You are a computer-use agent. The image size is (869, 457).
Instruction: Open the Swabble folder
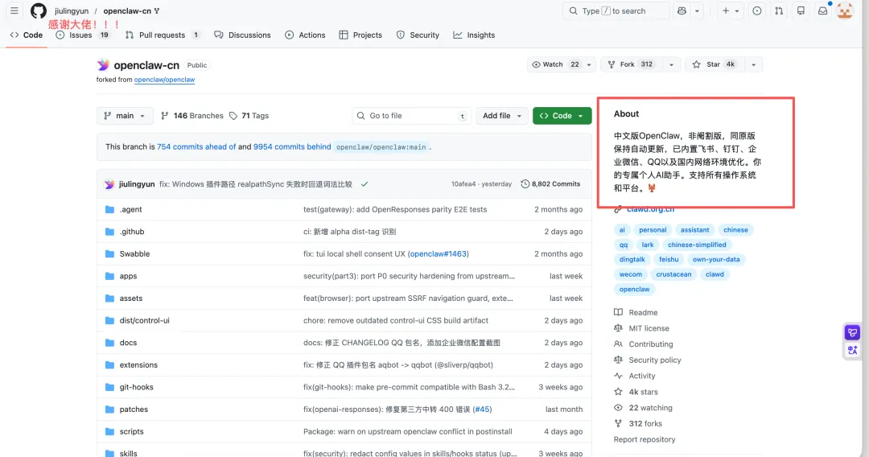(134, 253)
